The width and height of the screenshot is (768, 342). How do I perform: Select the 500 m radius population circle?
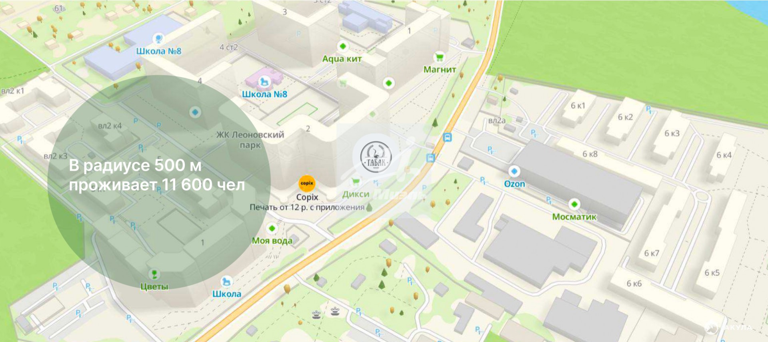point(159,182)
